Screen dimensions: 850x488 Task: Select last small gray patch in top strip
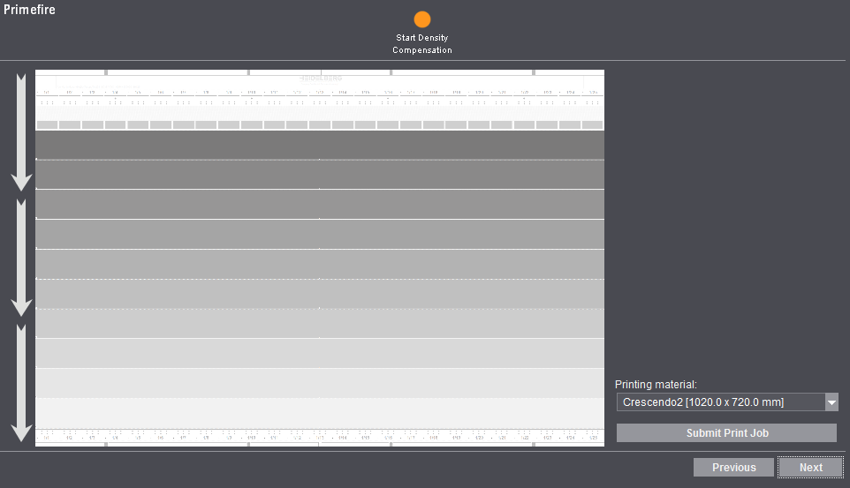[592, 125]
